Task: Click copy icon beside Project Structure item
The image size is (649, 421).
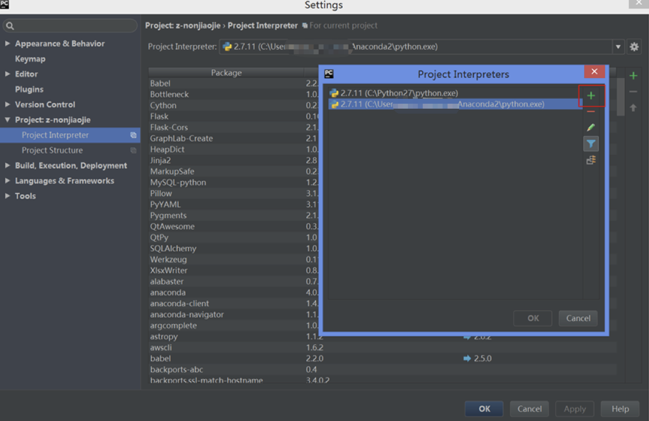Action: (x=133, y=151)
